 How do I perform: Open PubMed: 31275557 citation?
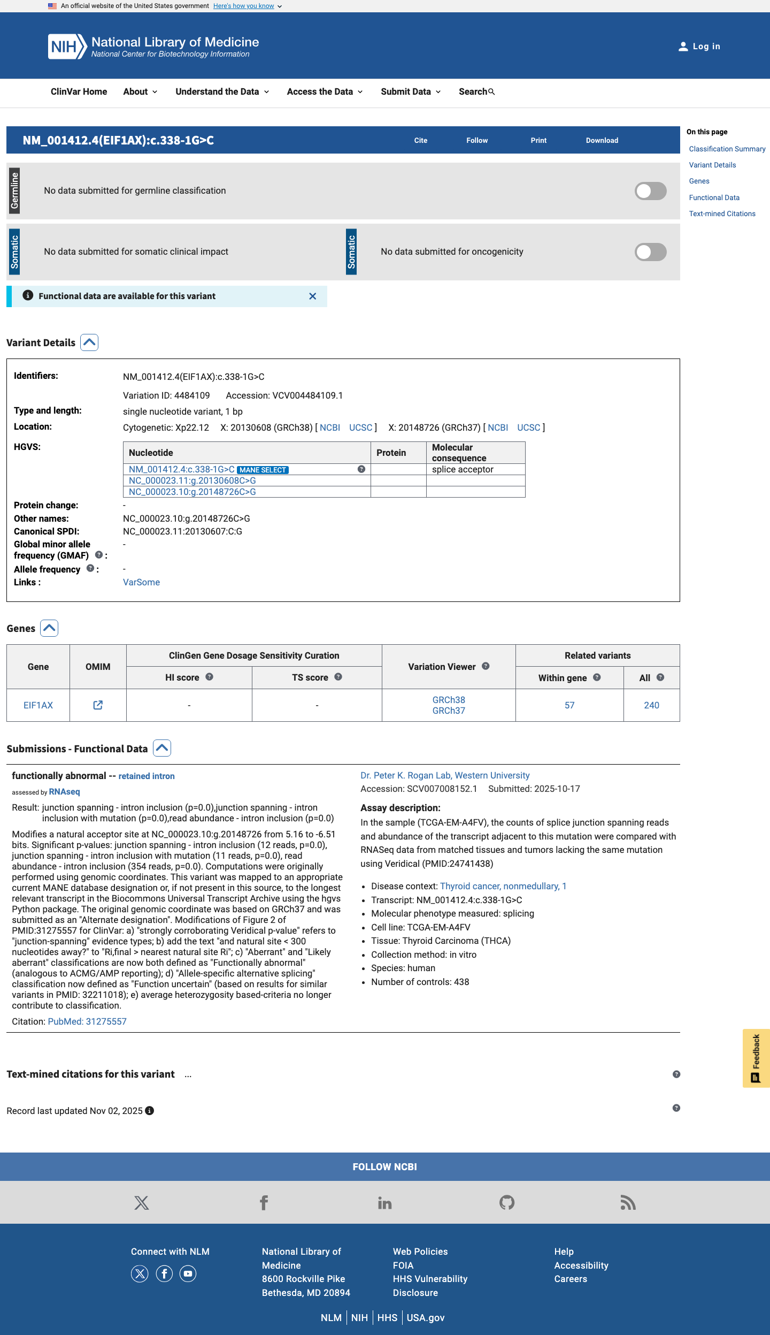tap(87, 1021)
